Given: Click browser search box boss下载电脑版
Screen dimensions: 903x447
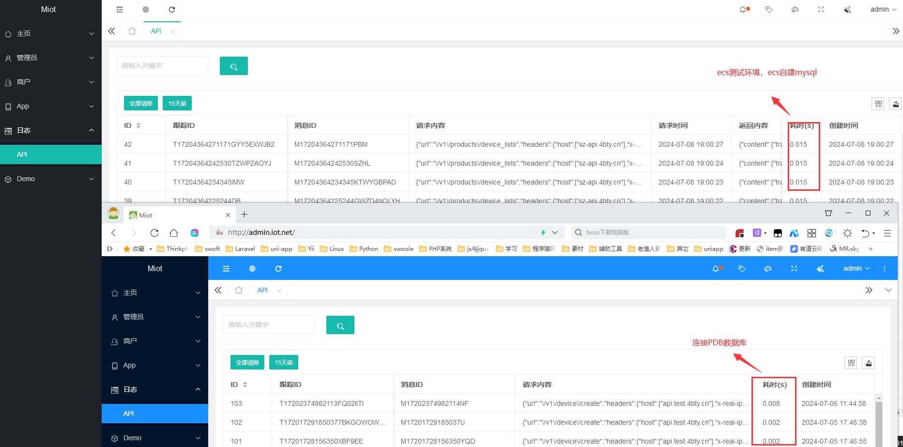Looking at the screenshot, I should tap(649, 232).
